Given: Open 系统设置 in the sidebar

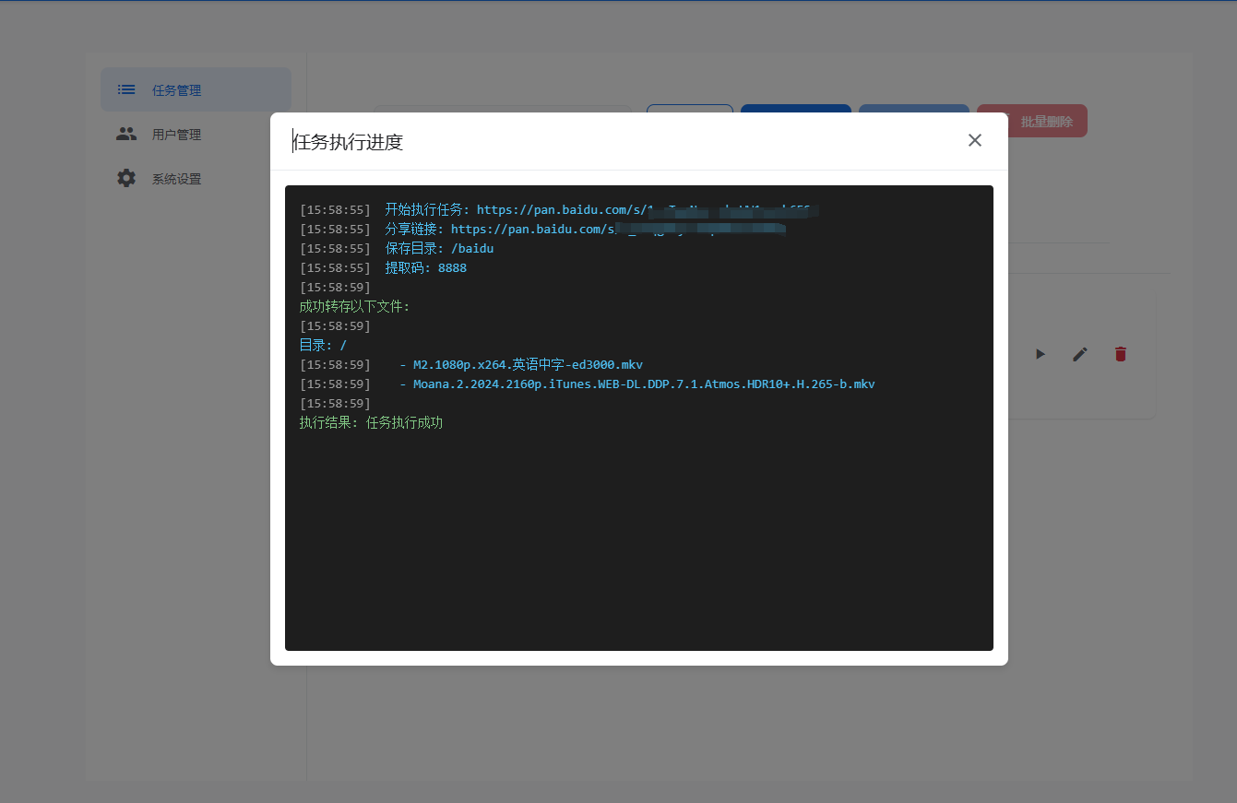Looking at the screenshot, I should coord(196,178).
